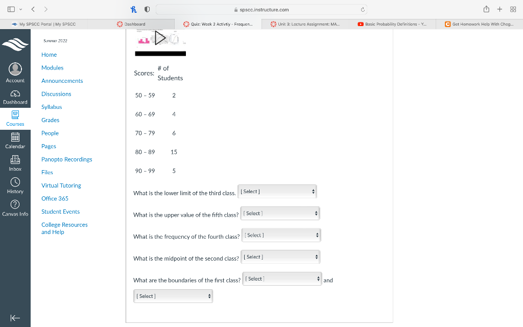Play the histogram video
The height and width of the screenshot is (327, 523).
[160, 37]
